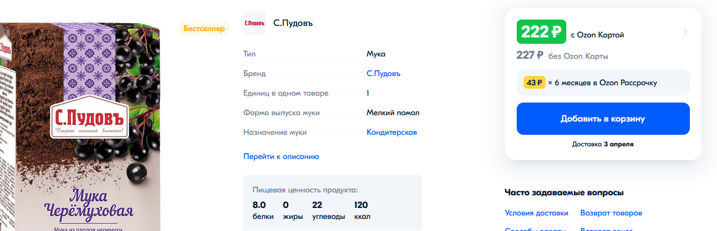717x231 pixels.
Task: Click the Доставка 3 апреля delivery info
Action: coord(603,144)
